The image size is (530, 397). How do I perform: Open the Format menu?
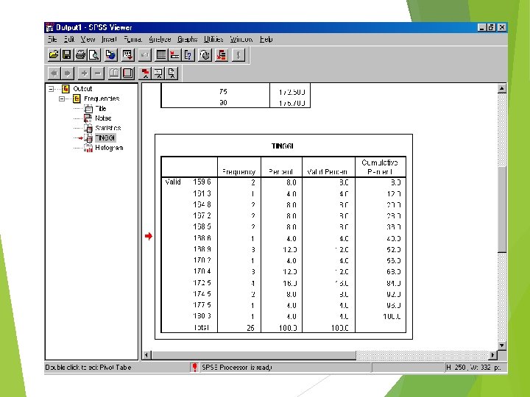132,39
